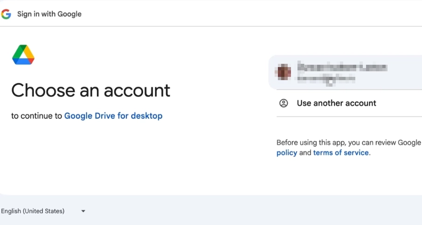422x225 pixels.
Task: Open the Google Drive for desktop link
Action: [113, 116]
